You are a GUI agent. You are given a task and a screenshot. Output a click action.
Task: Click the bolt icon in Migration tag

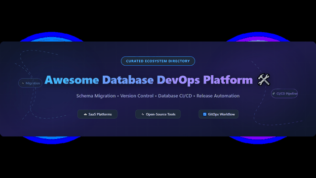[23, 83]
